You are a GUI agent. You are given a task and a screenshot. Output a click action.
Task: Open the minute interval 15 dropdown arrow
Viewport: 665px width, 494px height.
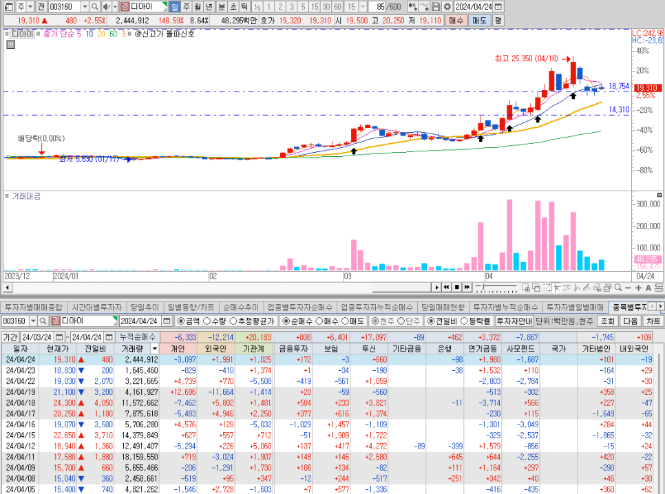[x=363, y=7]
